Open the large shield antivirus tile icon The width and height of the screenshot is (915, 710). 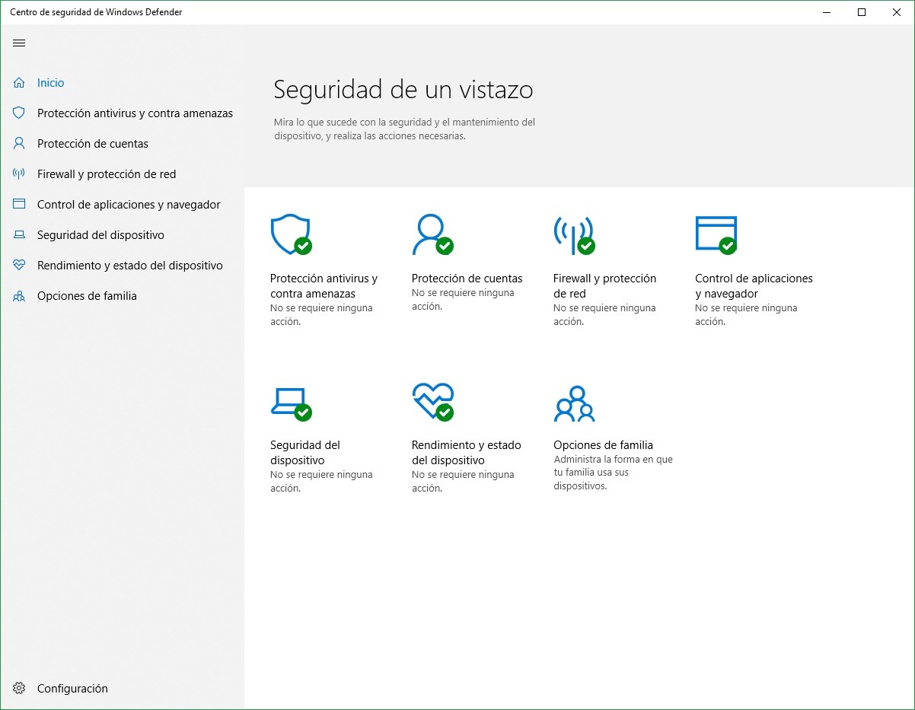[x=291, y=235]
